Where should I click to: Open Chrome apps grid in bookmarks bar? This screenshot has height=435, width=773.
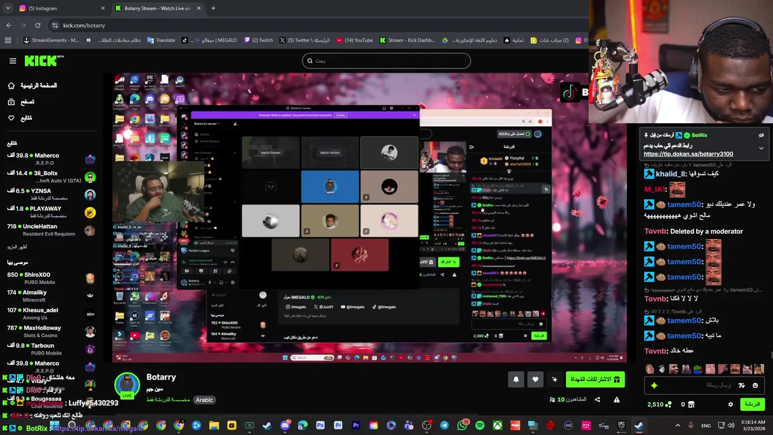click(x=8, y=40)
